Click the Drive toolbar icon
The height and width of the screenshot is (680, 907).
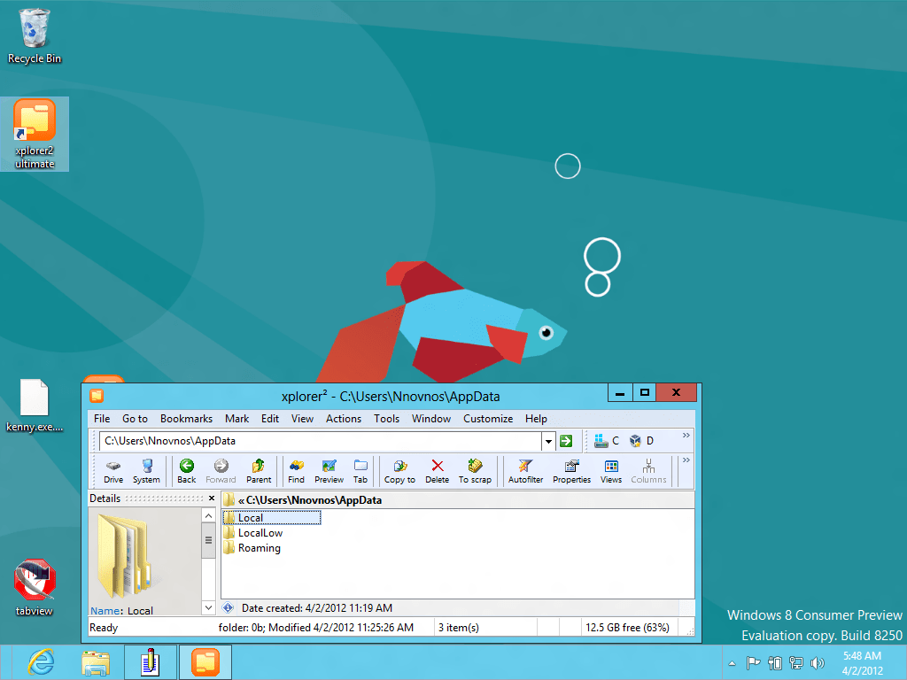tap(113, 471)
